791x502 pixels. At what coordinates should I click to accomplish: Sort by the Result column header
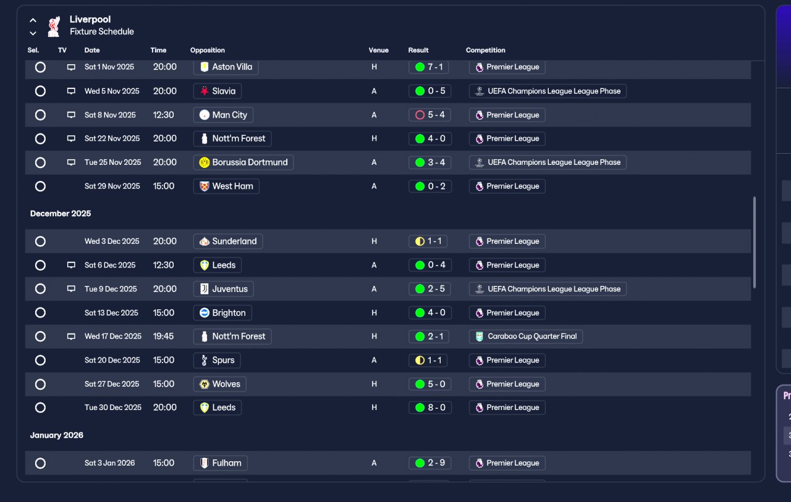(x=418, y=50)
